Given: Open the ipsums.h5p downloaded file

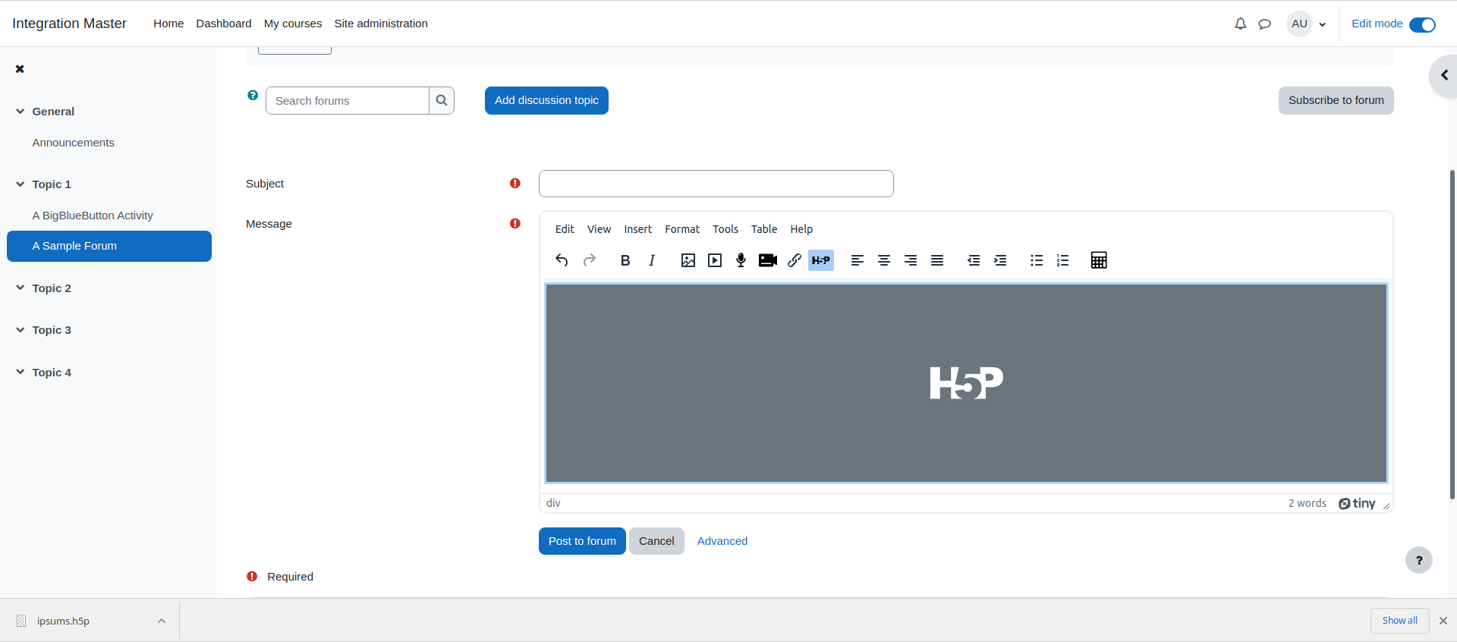Looking at the screenshot, I should [63, 621].
